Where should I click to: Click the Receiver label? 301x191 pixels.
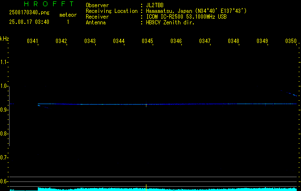(x=97, y=17)
